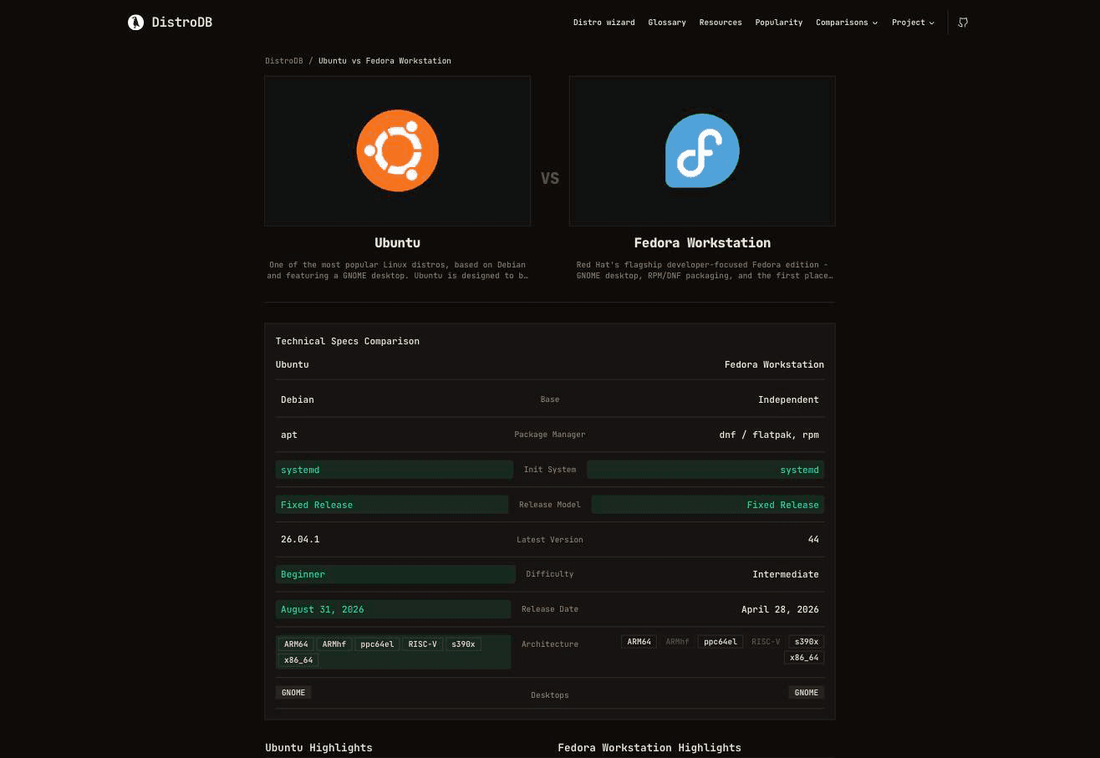The width and height of the screenshot is (1100, 758).
Task: Click Fedora's GNOME desktop tag
Action: [x=807, y=692]
